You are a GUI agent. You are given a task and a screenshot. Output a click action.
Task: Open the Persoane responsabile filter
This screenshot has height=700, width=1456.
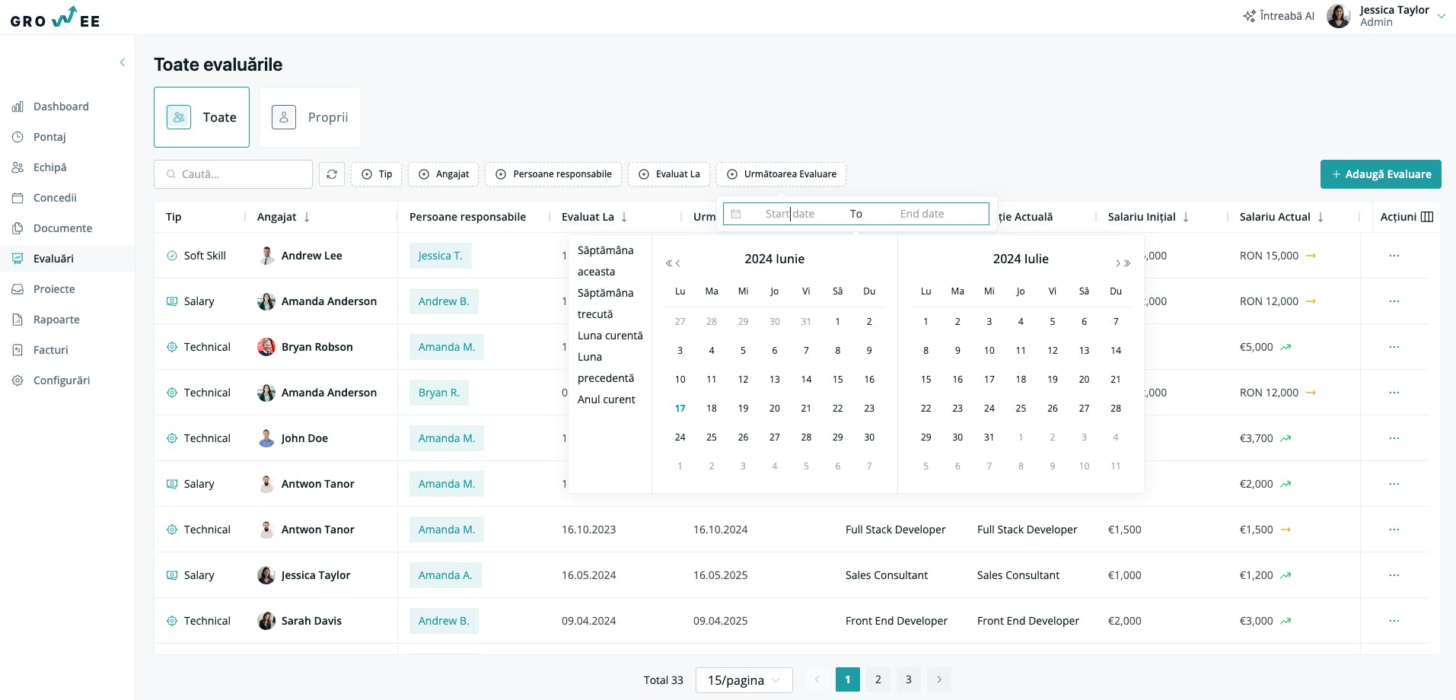tap(553, 174)
